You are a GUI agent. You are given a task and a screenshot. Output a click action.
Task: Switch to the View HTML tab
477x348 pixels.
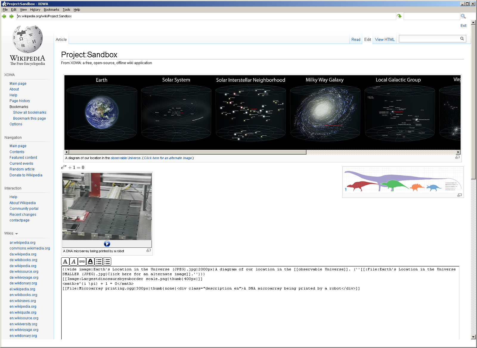(385, 39)
